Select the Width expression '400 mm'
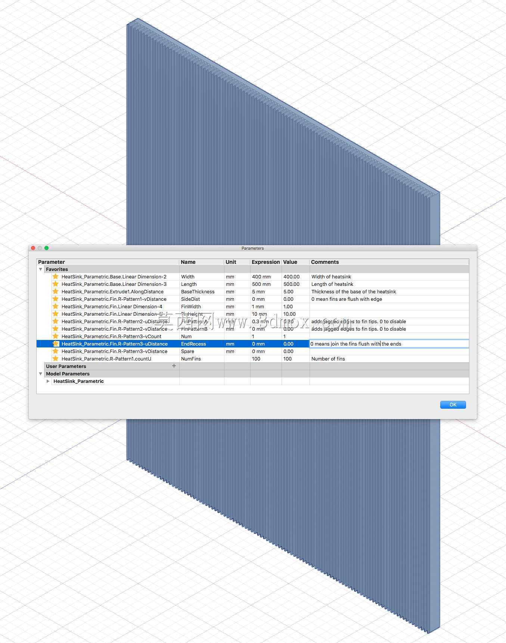 coord(261,277)
